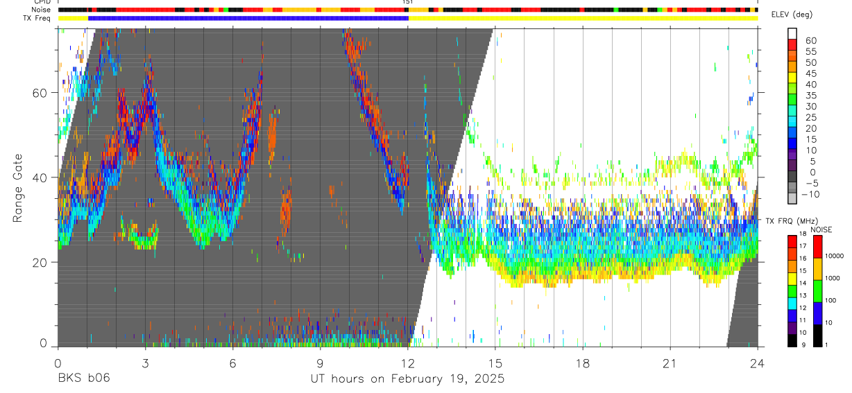Click the yellow segment of elevation color bar
Viewport: 852px width, 393px height.
click(x=792, y=76)
